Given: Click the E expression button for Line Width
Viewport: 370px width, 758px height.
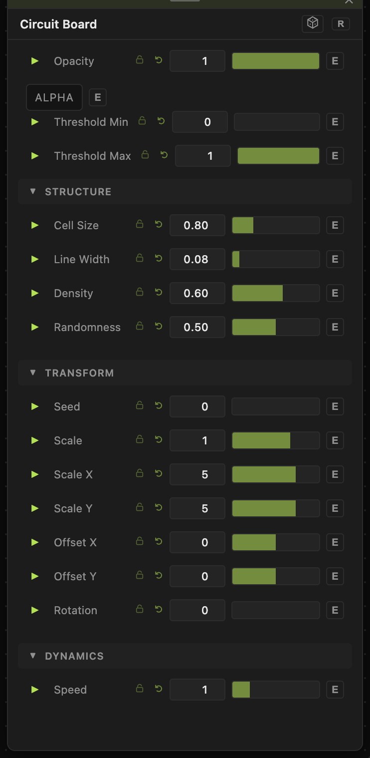Looking at the screenshot, I should coord(335,259).
